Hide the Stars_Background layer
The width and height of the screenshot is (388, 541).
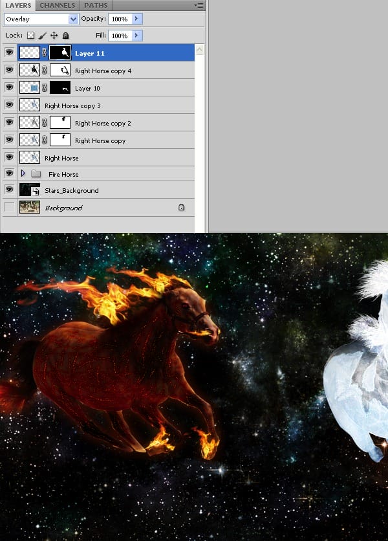click(x=9, y=190)
